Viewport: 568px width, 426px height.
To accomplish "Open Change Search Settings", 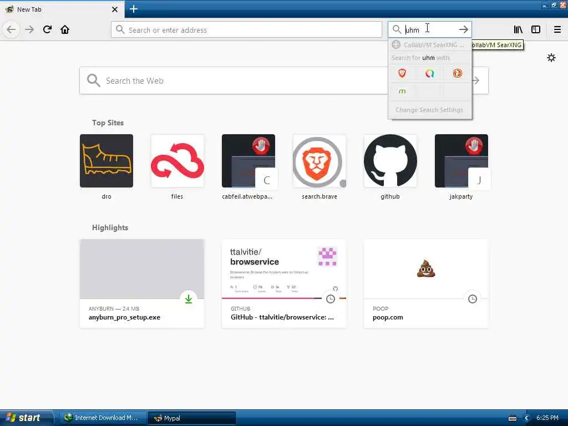I will click(430, 110).
